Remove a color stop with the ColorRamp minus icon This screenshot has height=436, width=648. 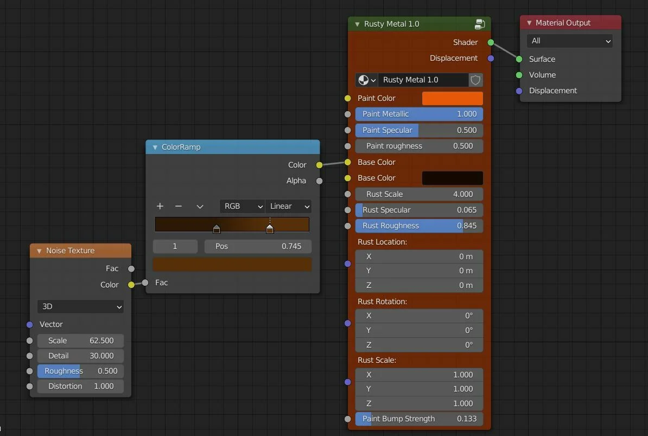178,207
